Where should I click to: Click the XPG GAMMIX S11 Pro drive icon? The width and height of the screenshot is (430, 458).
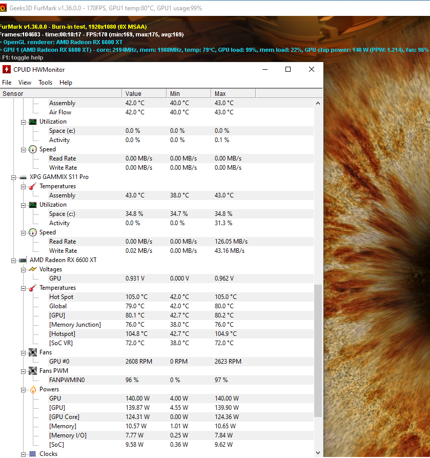23,177
